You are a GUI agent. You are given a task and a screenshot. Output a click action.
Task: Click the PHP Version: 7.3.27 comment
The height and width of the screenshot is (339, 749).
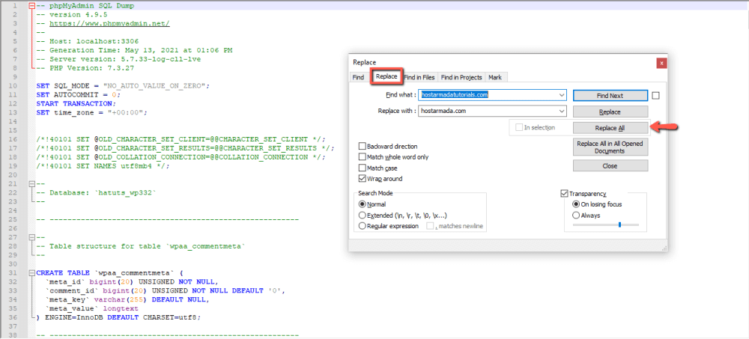coord(85,68)
